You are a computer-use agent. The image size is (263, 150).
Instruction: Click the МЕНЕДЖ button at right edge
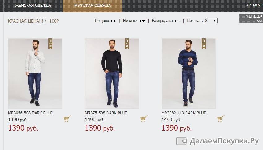pos(251,18)
